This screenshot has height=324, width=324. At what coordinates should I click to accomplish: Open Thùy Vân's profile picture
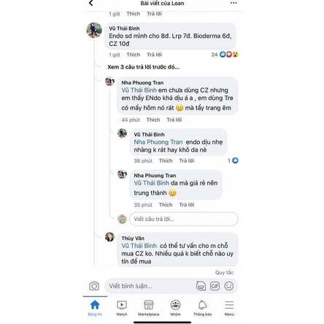click(109, 236)
